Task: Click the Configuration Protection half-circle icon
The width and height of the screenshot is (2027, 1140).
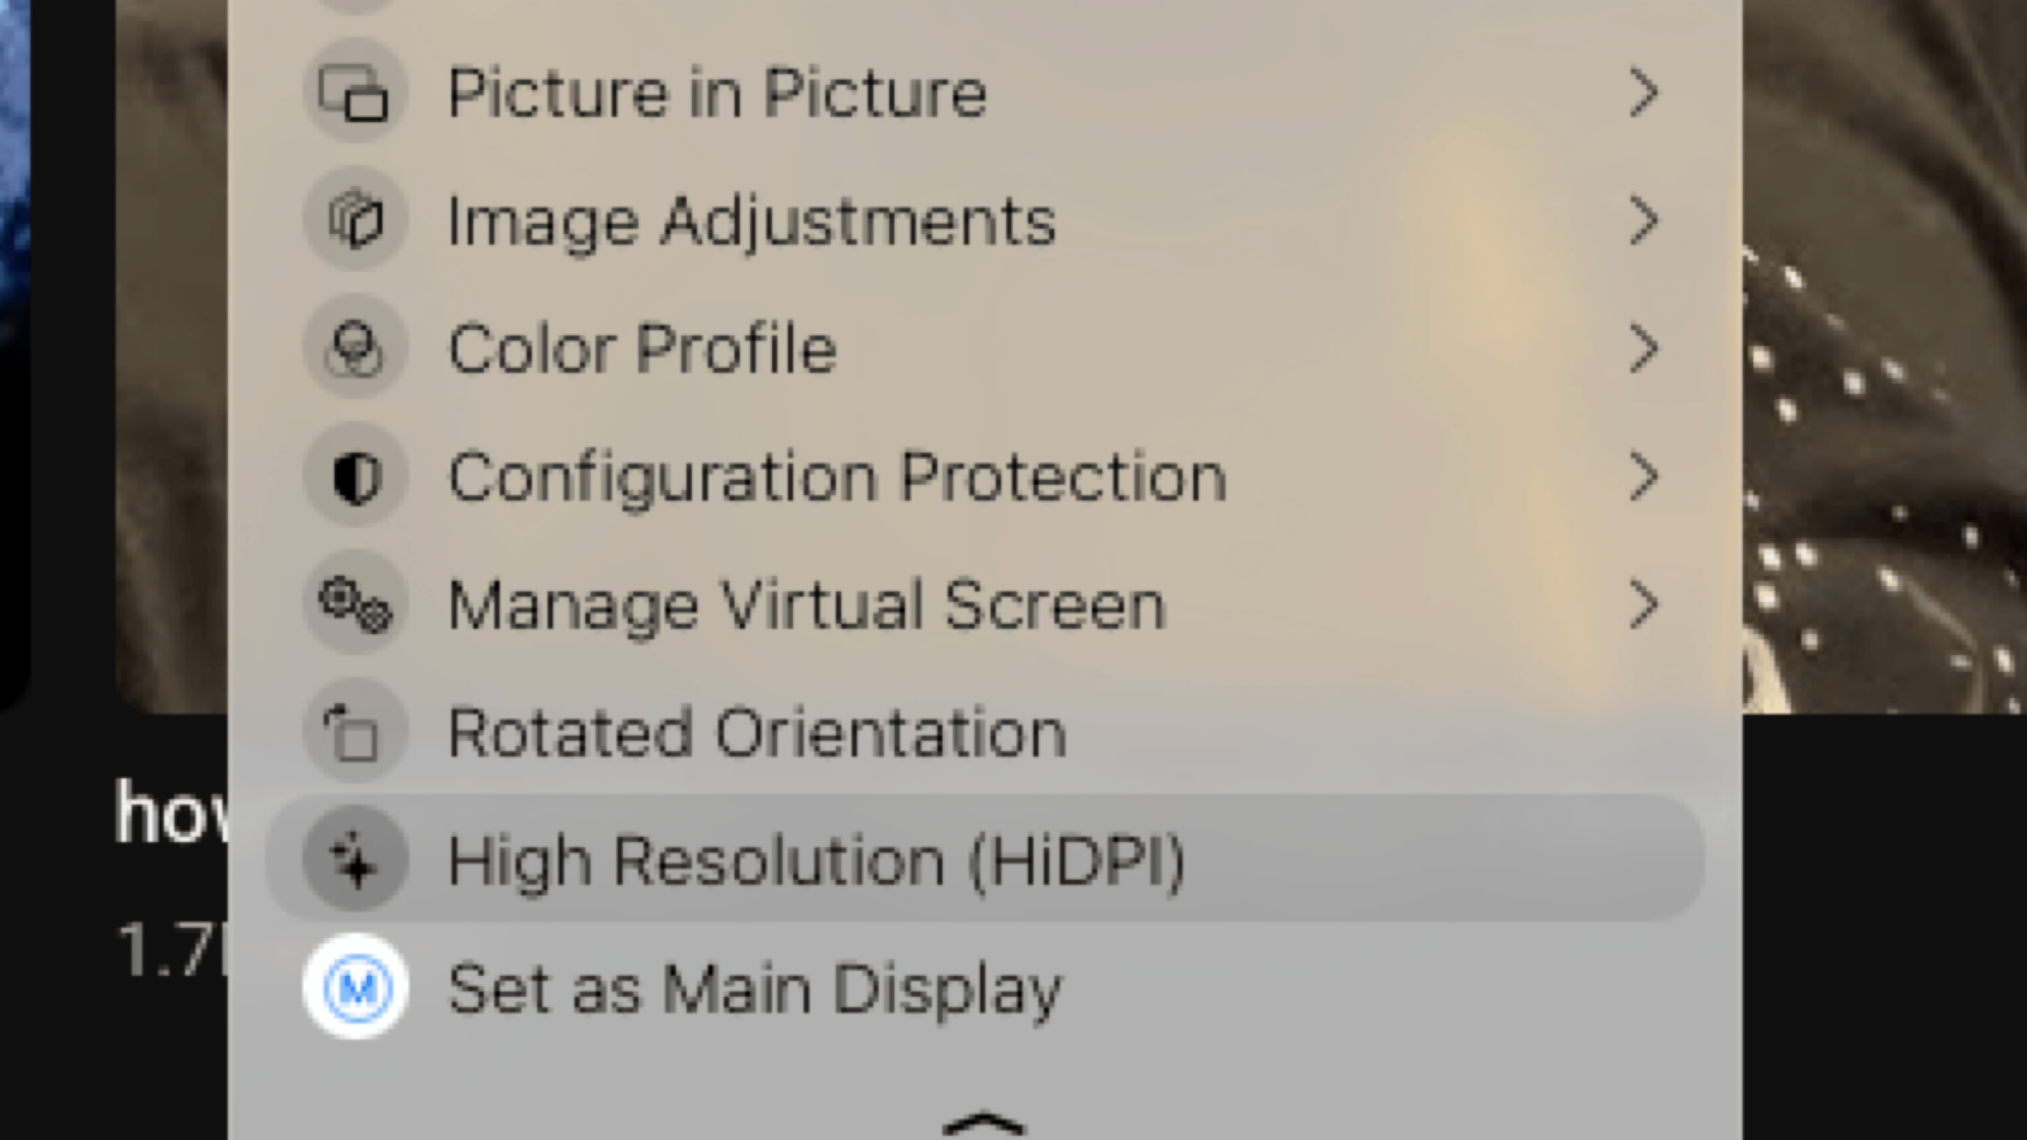Action: point(355,477)
